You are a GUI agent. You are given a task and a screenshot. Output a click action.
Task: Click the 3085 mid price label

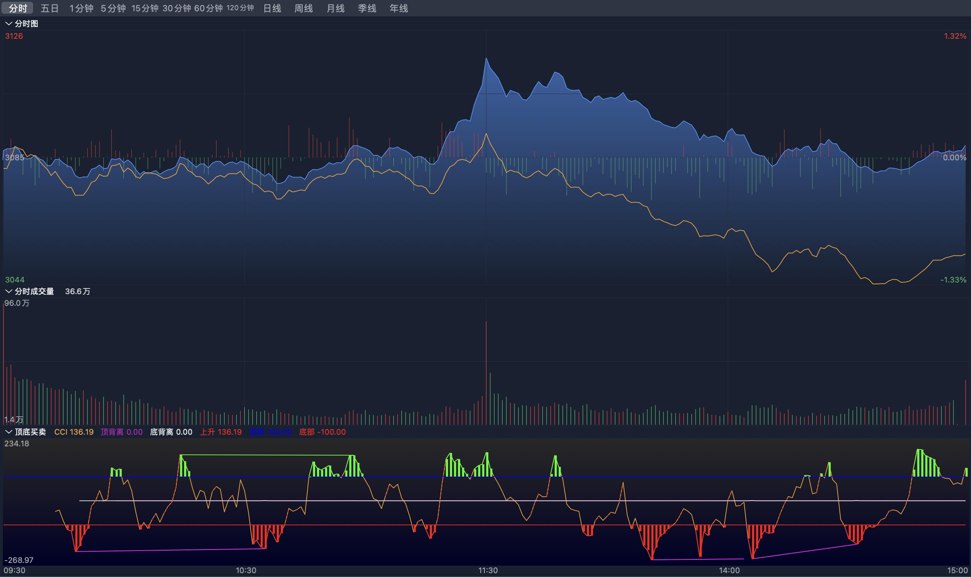(15, 157)
